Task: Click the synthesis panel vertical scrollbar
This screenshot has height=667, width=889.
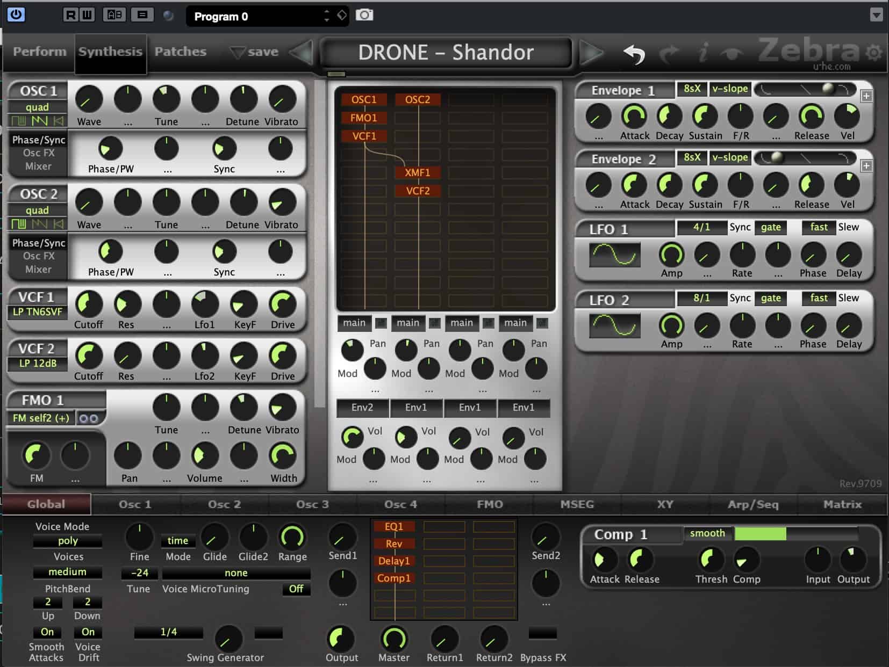Action: 320,245
